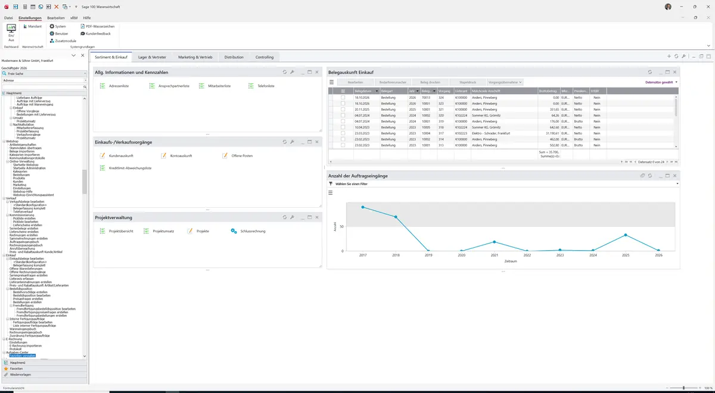Screen dimensions: 715x393
Task: Click search magnifier beside empty search field
Action: (85, 87)
